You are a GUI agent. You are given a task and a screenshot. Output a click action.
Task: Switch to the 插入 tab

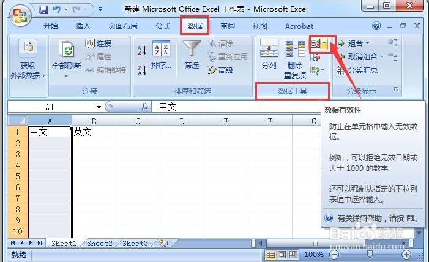click(83, 26)
